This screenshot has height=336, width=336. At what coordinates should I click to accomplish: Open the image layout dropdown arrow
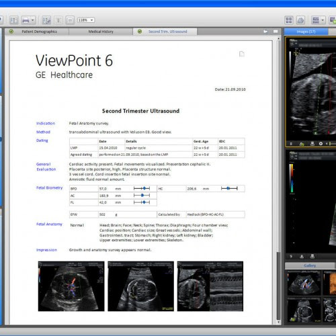(323, 20)
